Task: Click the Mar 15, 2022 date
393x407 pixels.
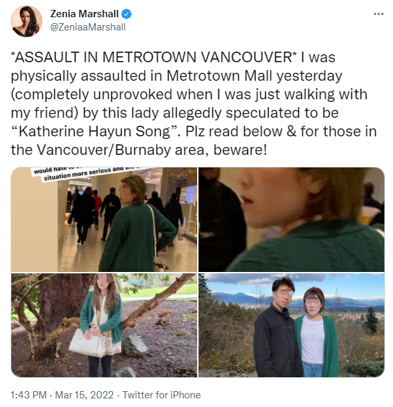Action: [x=85, y=395]
